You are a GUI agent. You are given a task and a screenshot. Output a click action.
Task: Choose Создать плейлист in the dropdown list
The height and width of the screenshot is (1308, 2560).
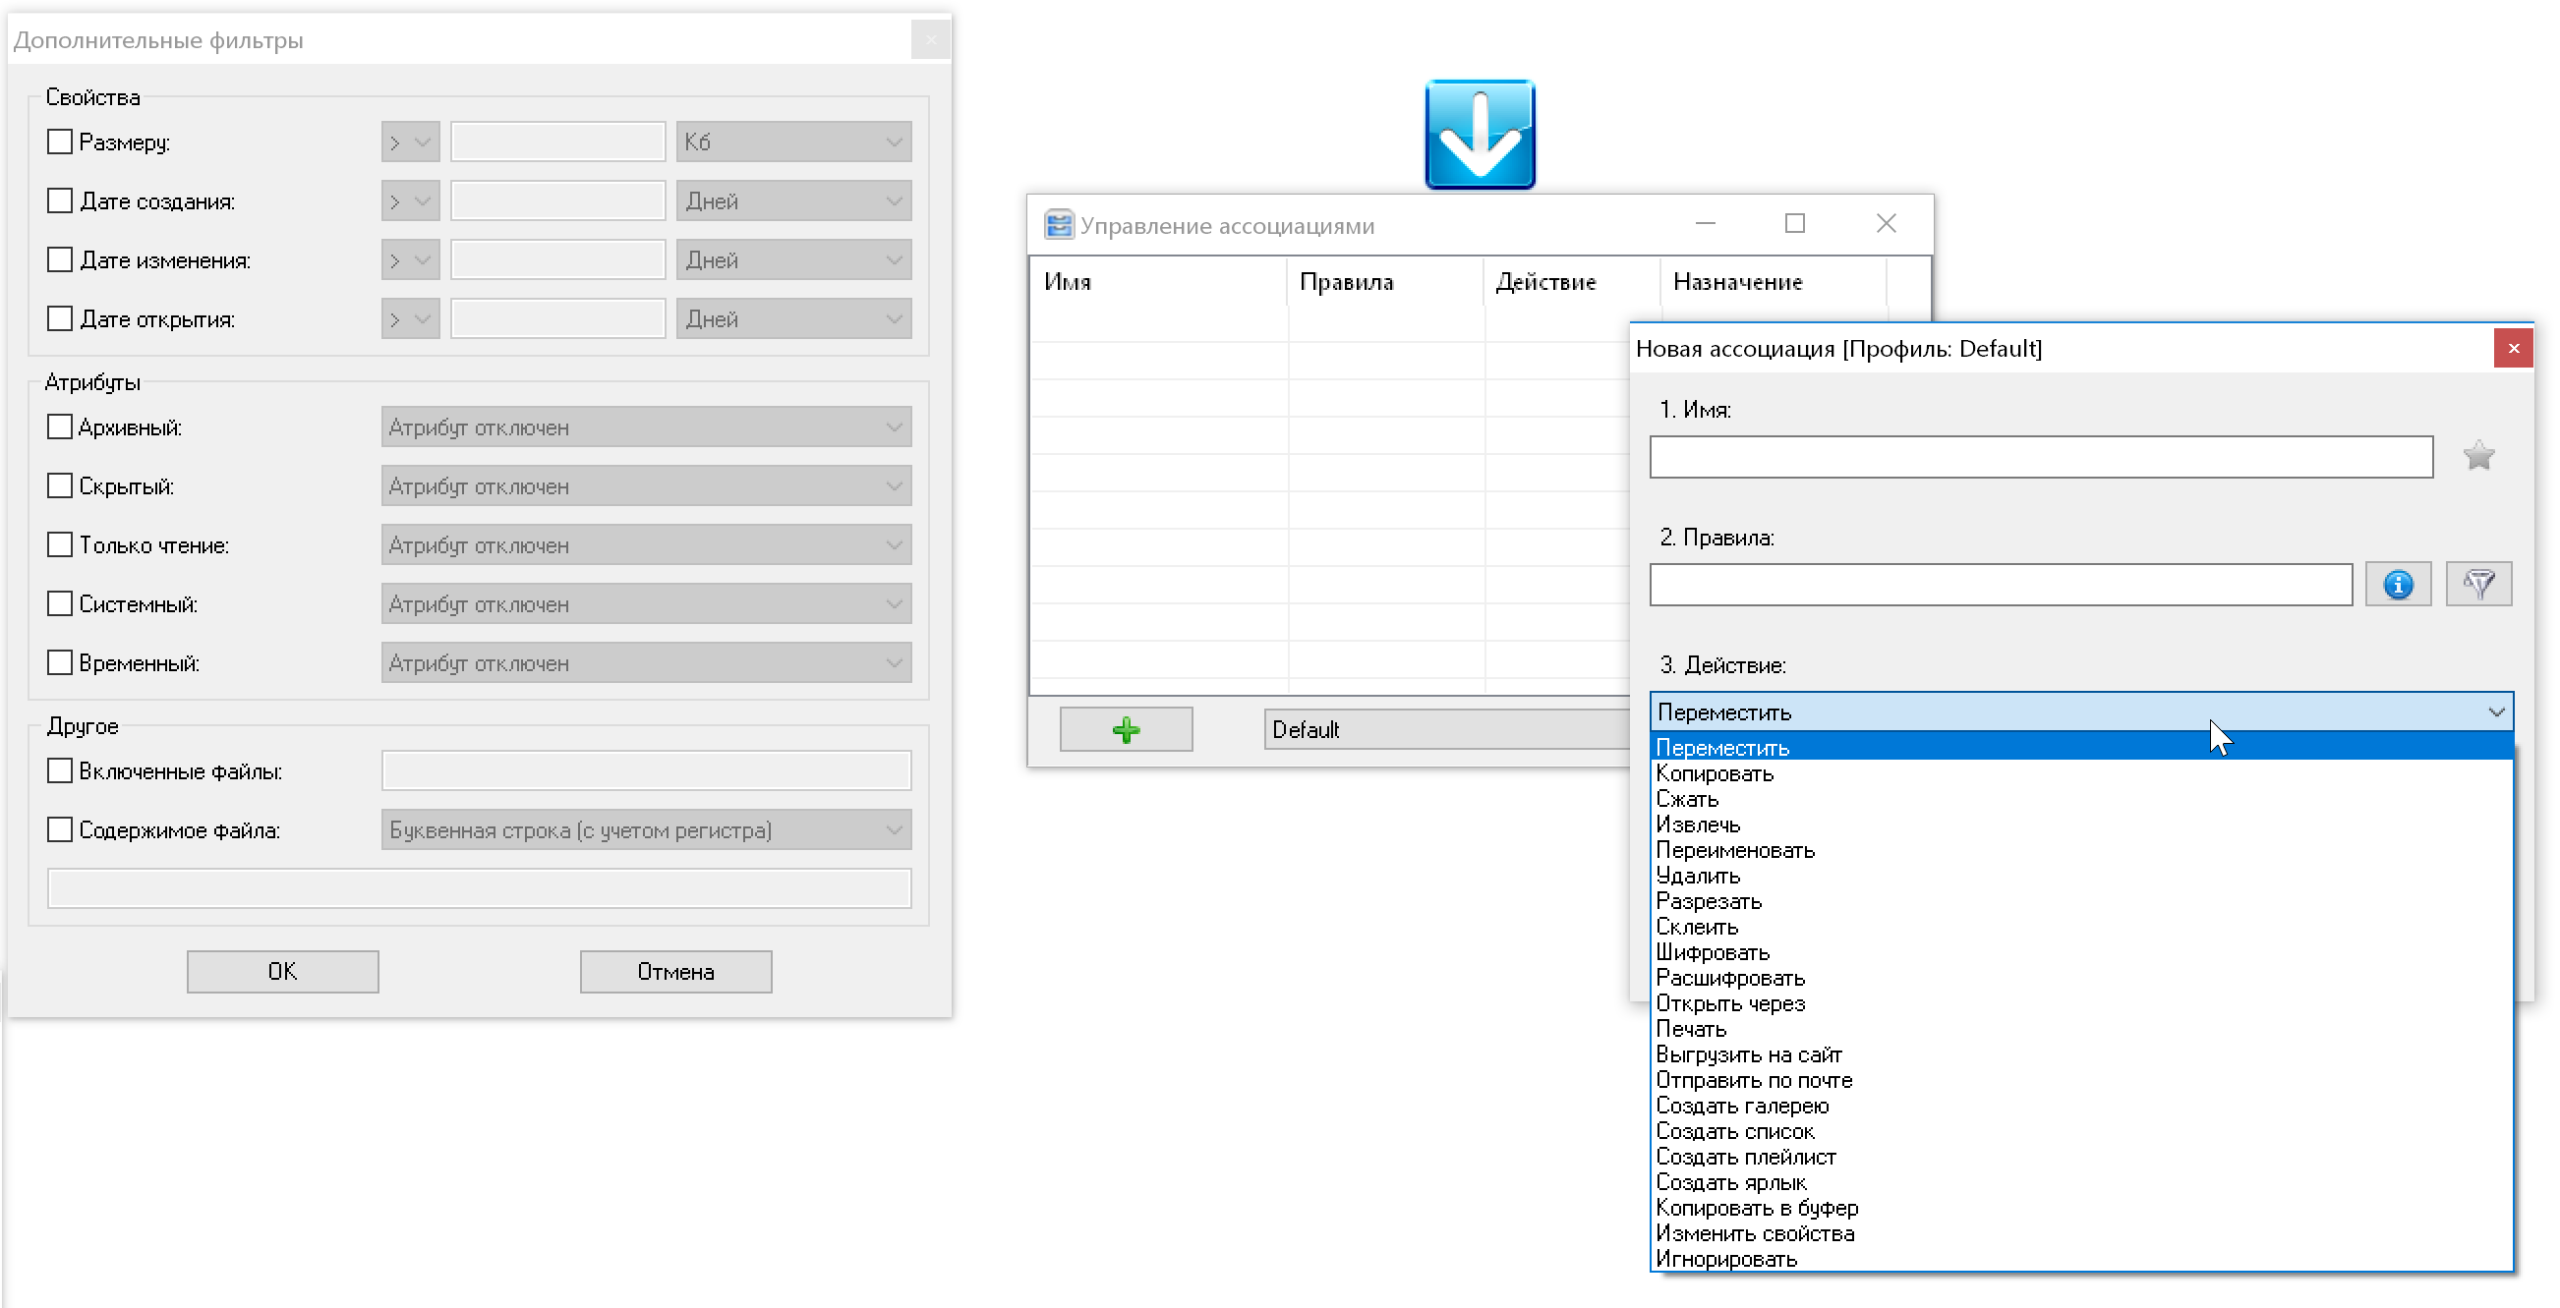pyautogui.click(x=1745, y=1157)
